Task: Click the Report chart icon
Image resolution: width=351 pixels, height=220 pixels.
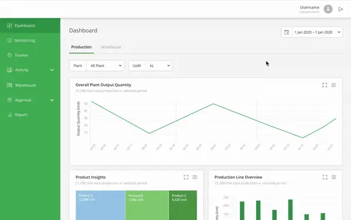Action: coord(9,115)
